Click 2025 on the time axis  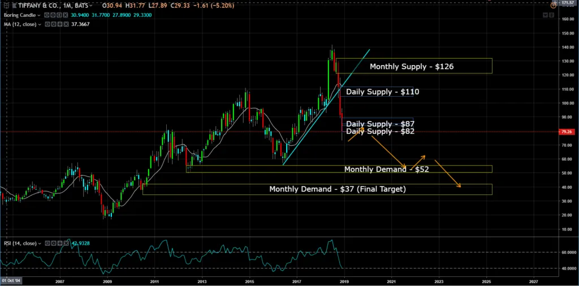point(486,281)
